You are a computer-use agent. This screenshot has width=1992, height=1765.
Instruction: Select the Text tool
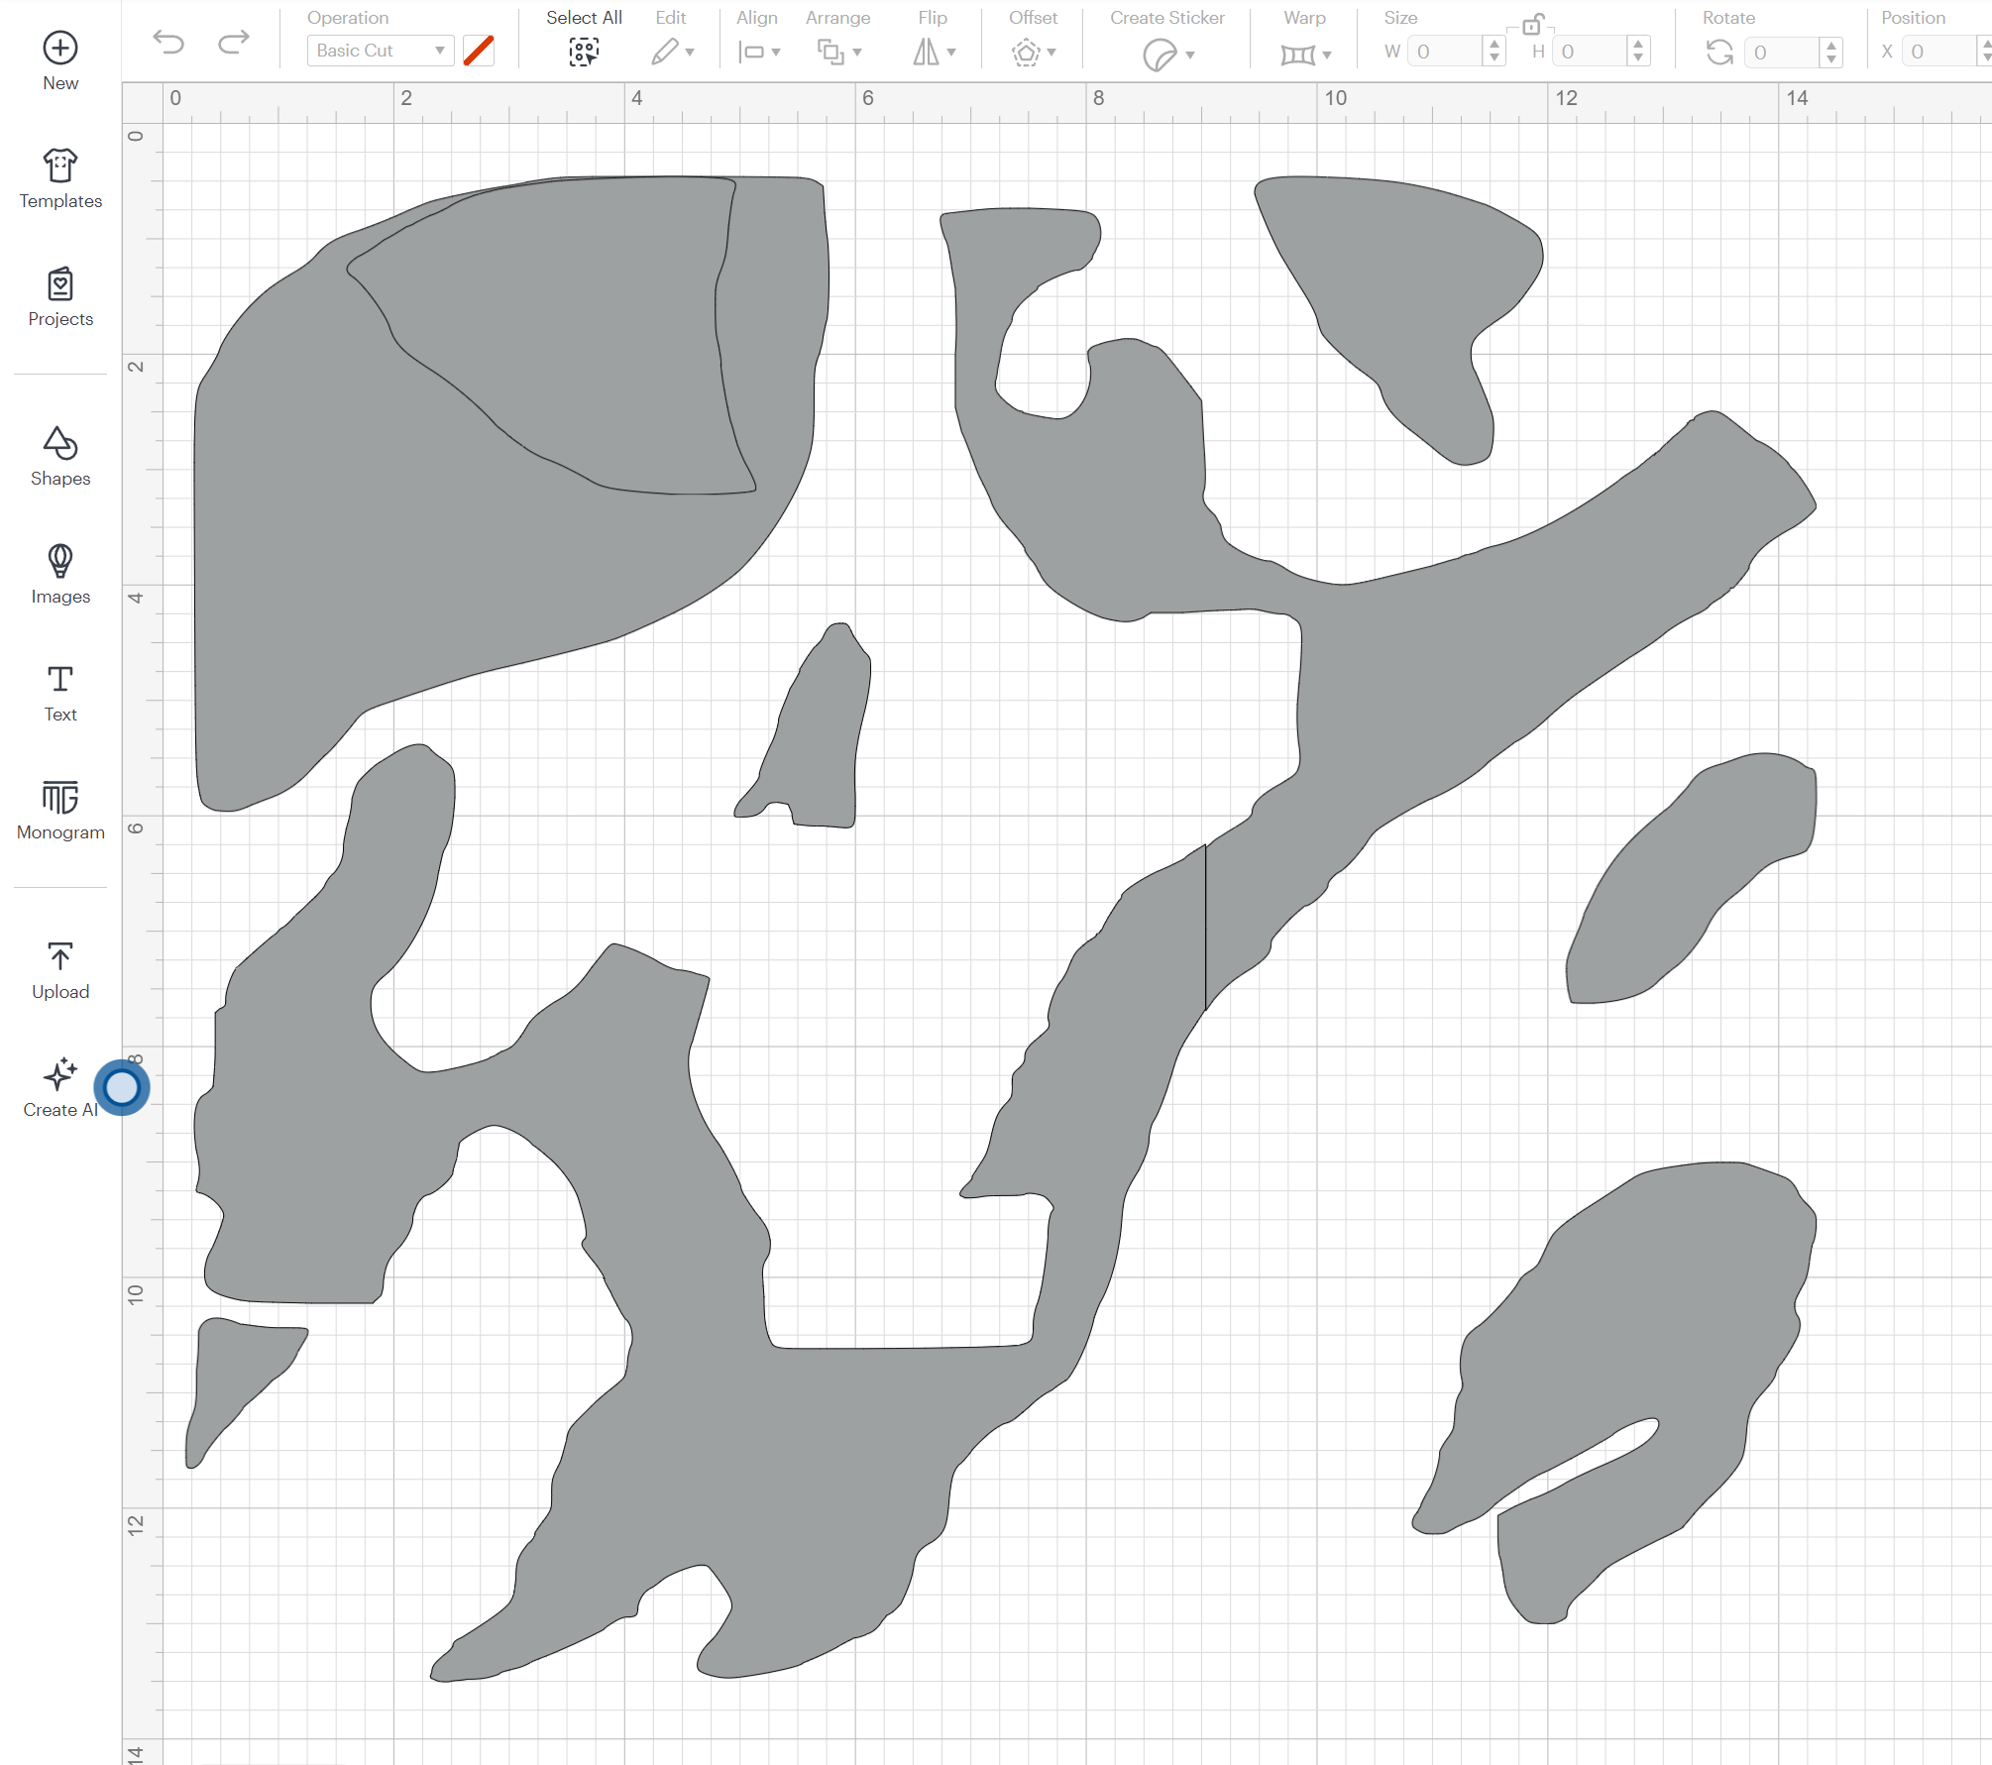tap(59, 692)
